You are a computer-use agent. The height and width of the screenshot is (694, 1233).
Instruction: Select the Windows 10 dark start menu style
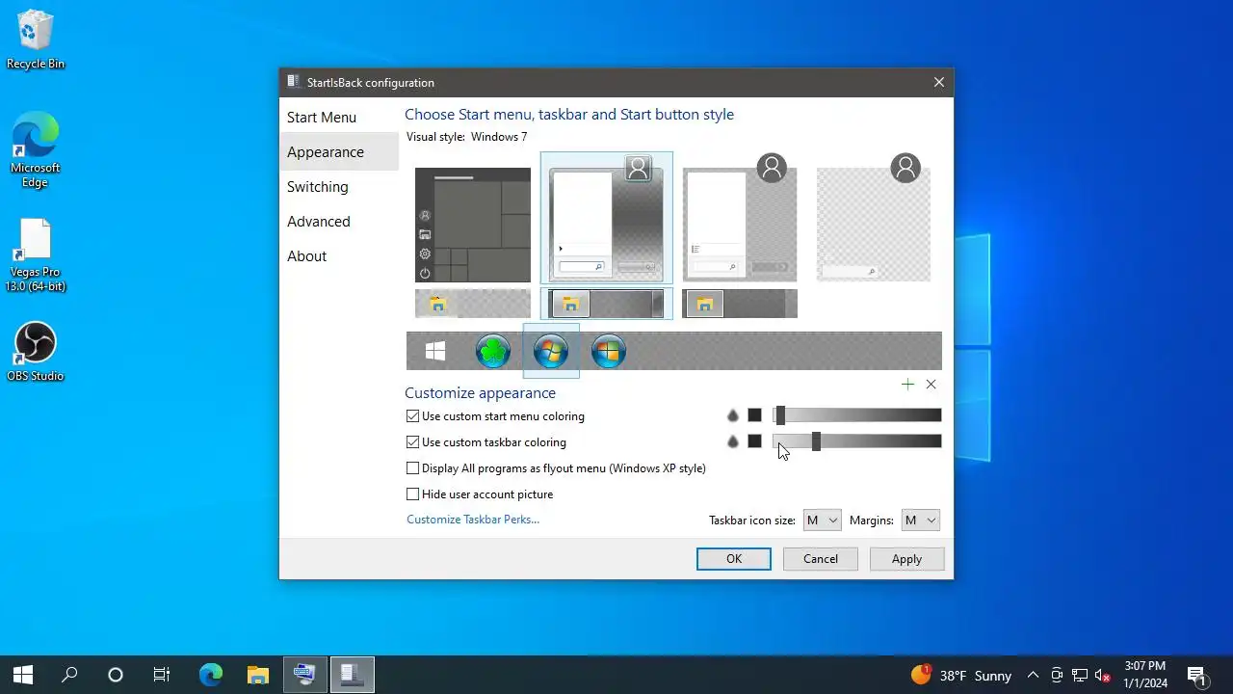(x=473, y=225)
